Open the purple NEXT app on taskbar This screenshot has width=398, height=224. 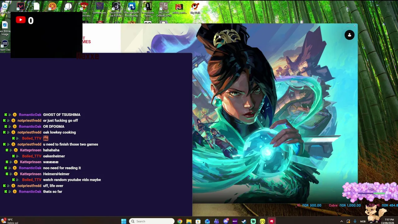coord(235,221)
